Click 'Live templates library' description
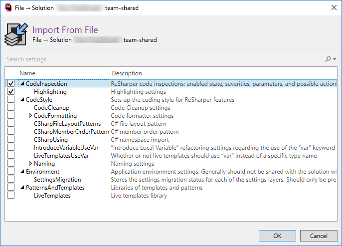The height and width of the screenshot is (246, 342). 139,196
